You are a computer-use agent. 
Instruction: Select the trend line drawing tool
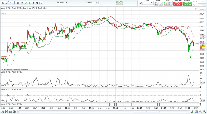click(7, 3)
